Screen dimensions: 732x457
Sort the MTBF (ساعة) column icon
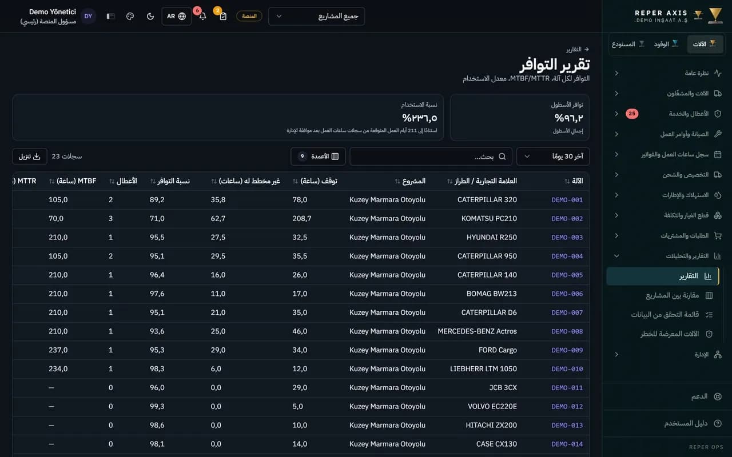(x=52, y=181)
